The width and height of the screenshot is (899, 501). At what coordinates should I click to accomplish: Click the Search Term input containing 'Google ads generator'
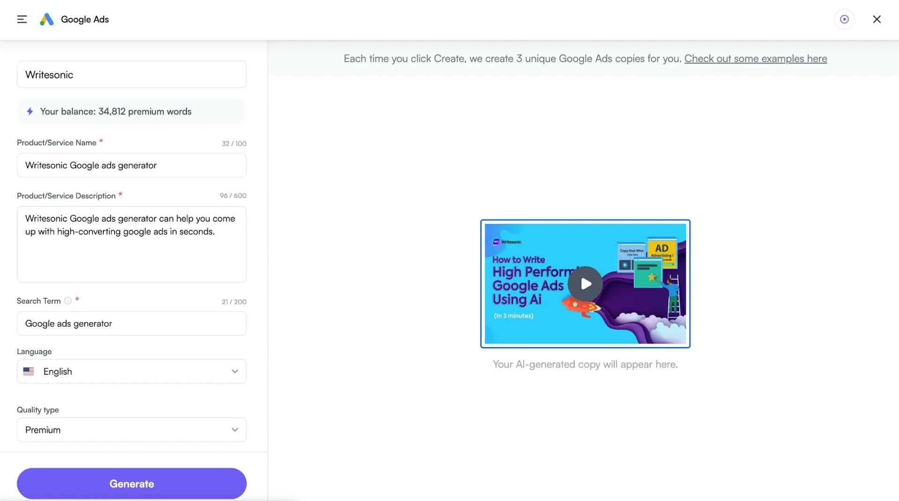[131, 323]
